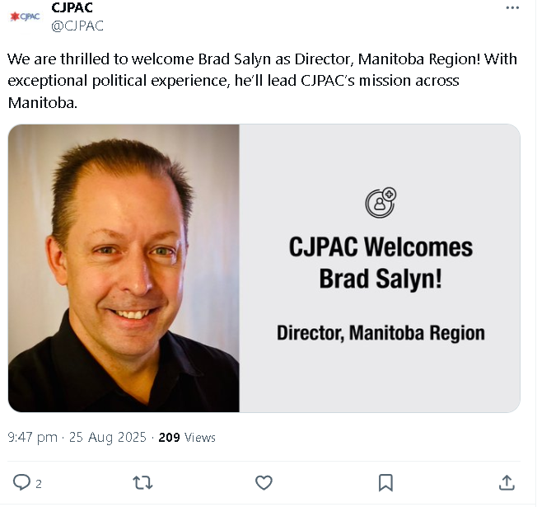
Task: Click the add-person icon inside the graphic
Action: (381, 203)
